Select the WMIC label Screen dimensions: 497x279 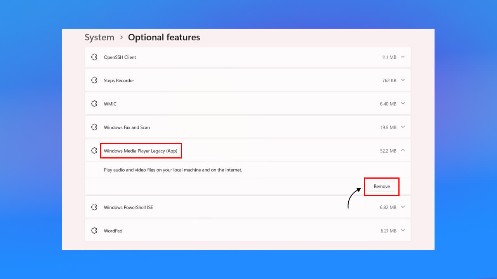(110, 104)
